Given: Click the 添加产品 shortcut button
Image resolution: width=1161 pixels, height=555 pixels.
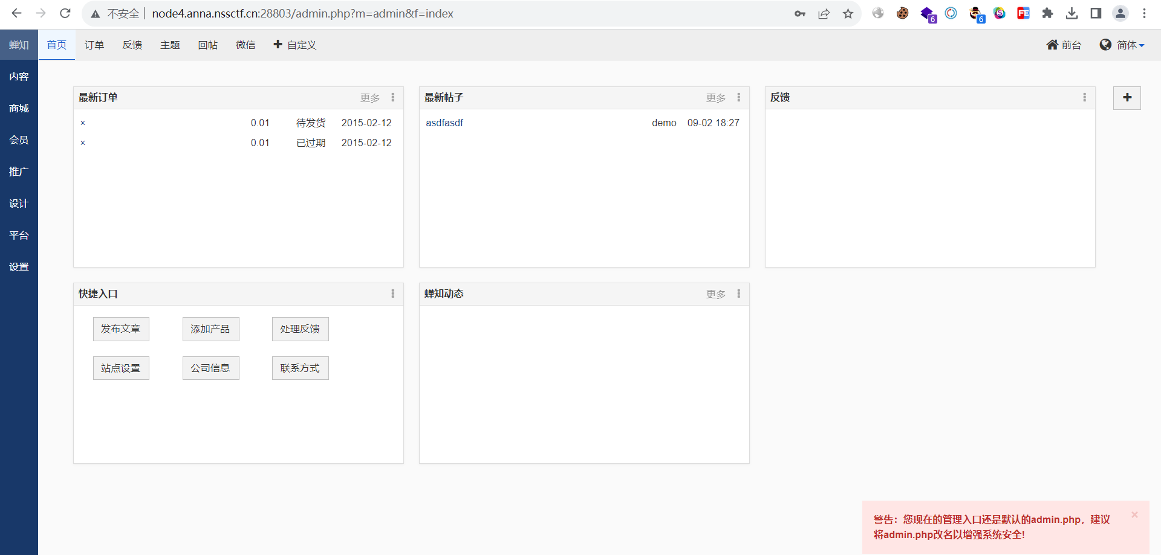Looking at the screenshot, I should point(210,329).
